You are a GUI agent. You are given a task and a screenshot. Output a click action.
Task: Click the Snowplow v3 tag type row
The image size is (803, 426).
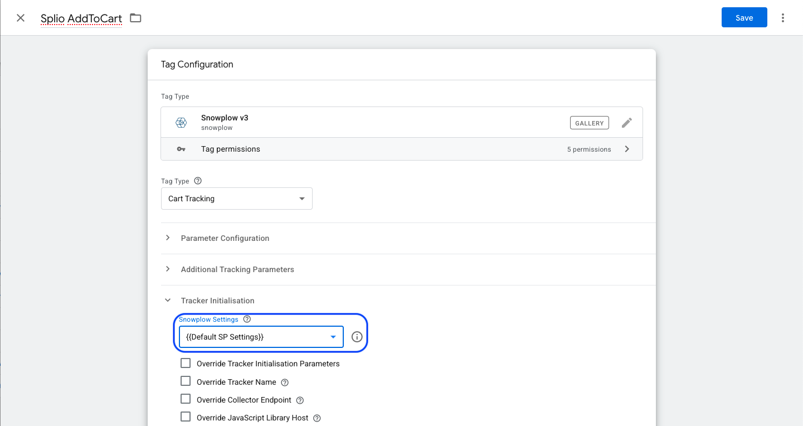tap(402, 122)
